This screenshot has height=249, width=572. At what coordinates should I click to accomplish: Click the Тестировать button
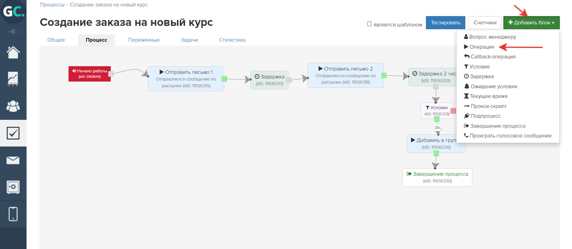[x=446, y=22]
